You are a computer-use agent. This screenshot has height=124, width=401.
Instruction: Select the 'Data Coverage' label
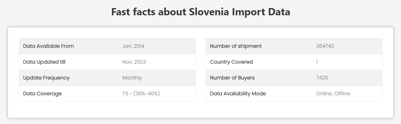[42, 94]
